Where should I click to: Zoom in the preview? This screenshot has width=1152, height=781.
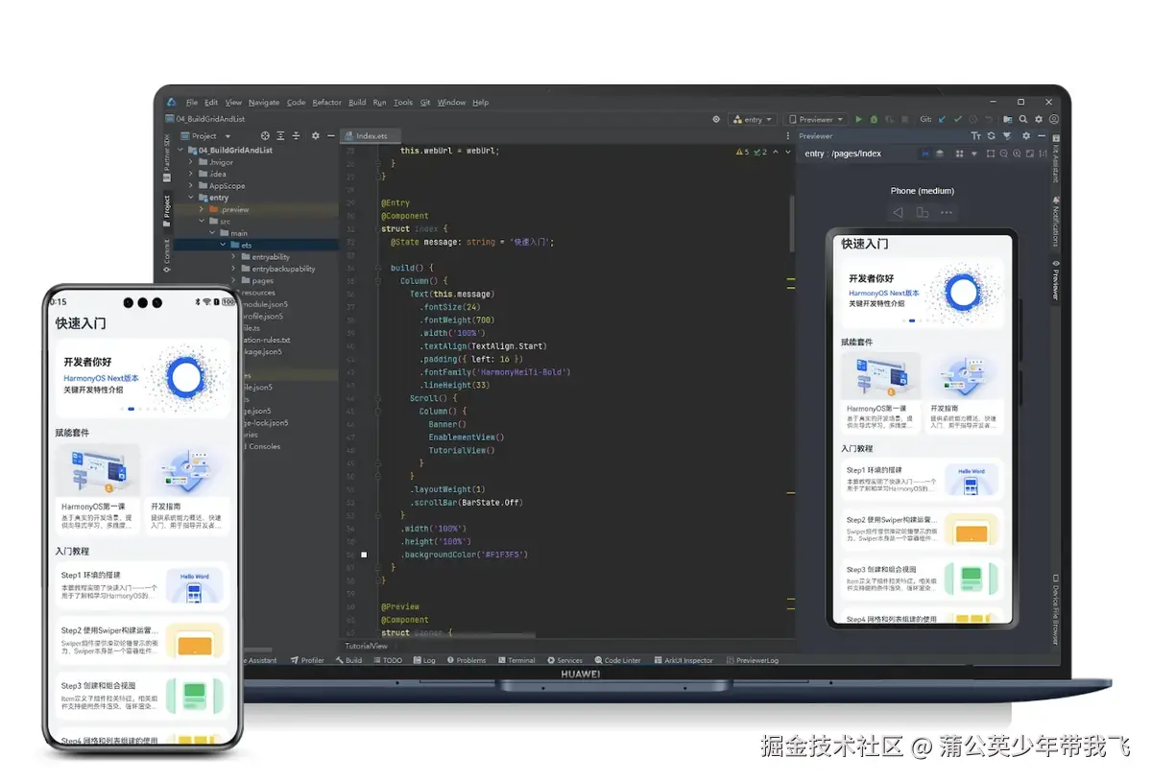pos(1017,154)
